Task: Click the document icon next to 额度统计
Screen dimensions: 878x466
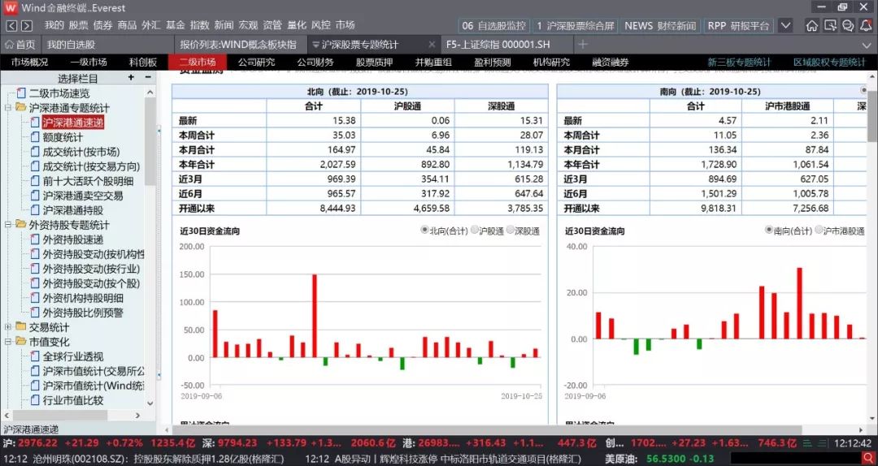Action: (35, 137)
